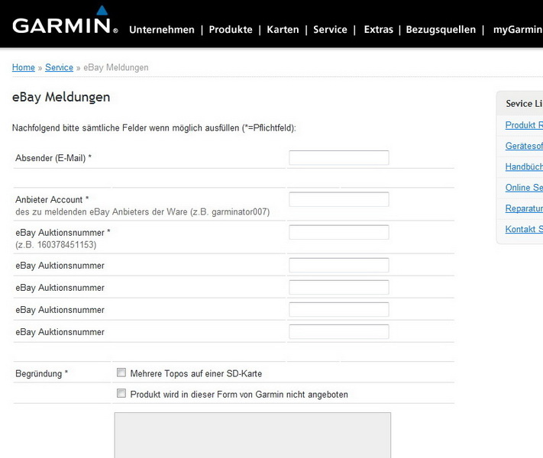Screen dimensions: 543x458
Task: Open the Service navigation item
Action: tap(330, 30)
